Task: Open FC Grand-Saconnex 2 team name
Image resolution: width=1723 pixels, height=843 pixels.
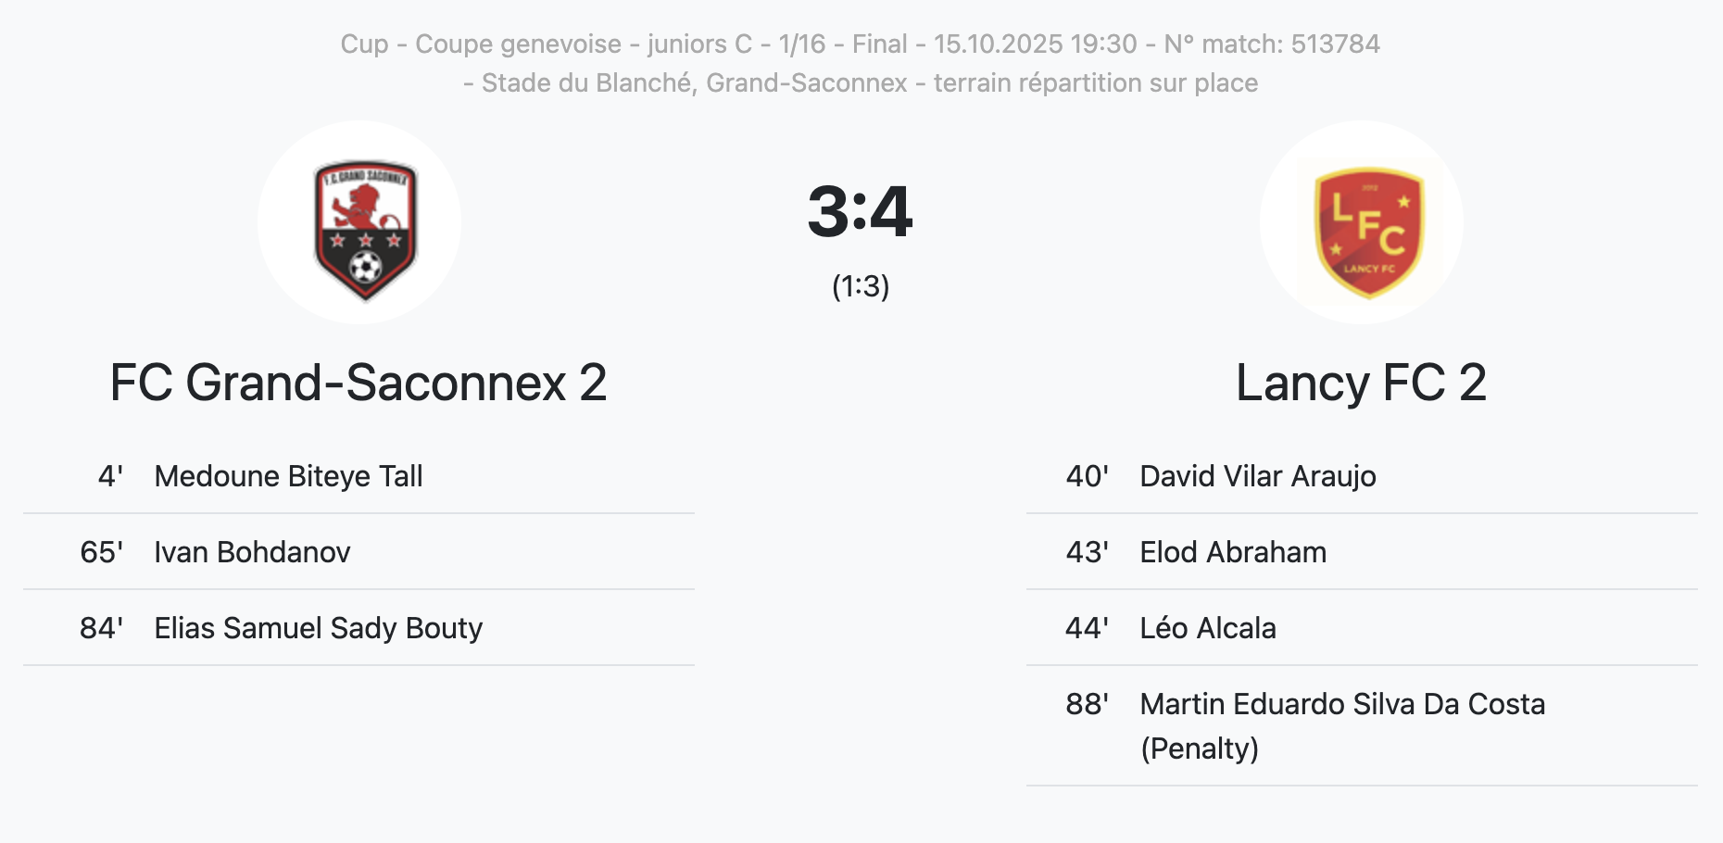Action: coord(358,383)
